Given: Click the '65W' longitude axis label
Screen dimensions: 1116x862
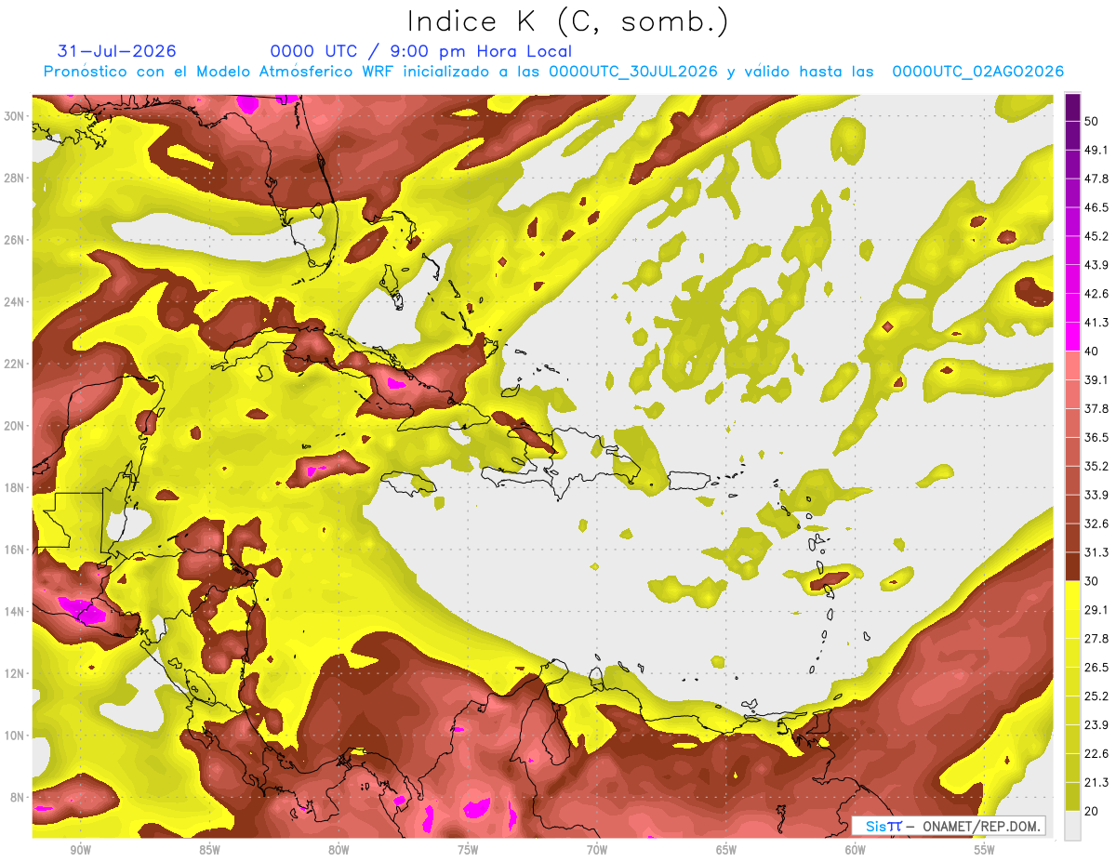Looking at the screenshot, I should tap(726, 851).
